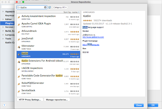Select AtSoundtrack plugin in the list

pos(48,32)
